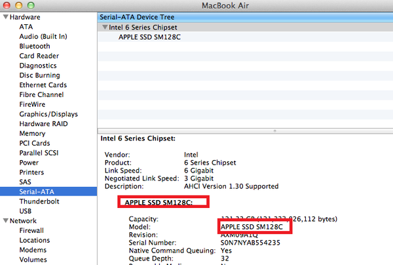Select Disc Burning in sidebar
The image size is (393, 265).
(x=39, y=75)
